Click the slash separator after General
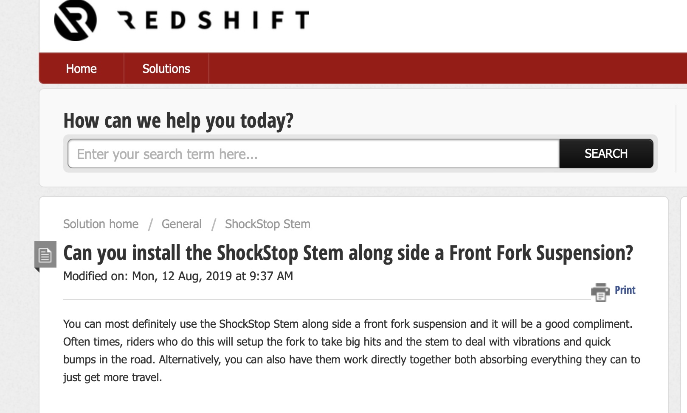This screenshot has width=687, height=413. (x=214, y=224)
